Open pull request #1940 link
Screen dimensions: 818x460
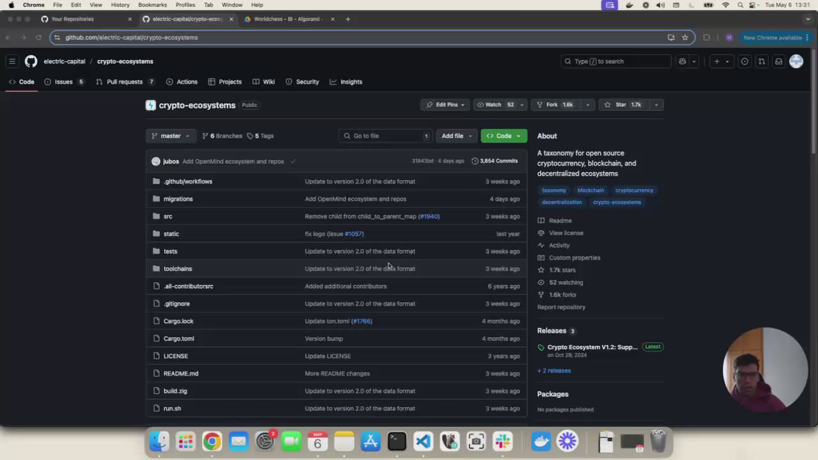429,217
